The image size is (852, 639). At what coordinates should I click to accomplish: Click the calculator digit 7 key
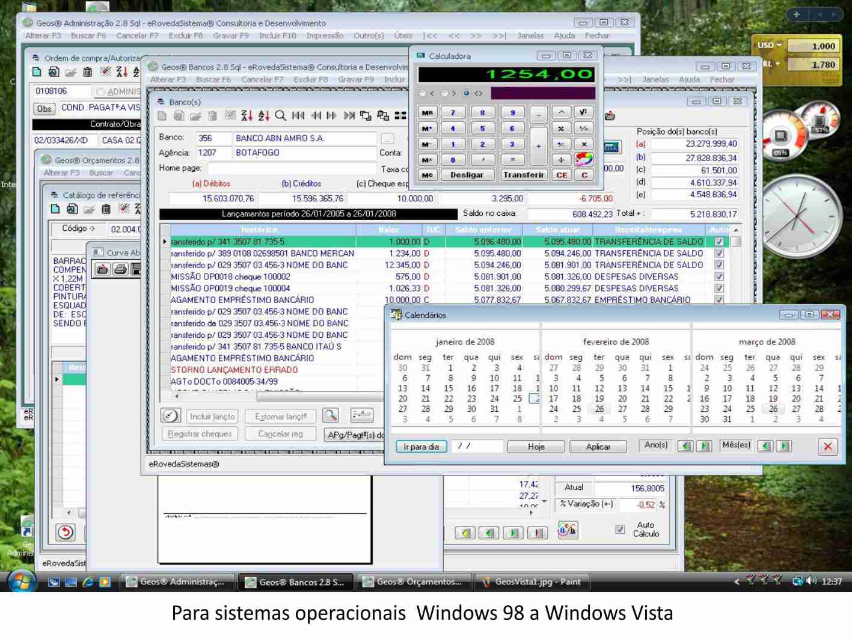453,112
